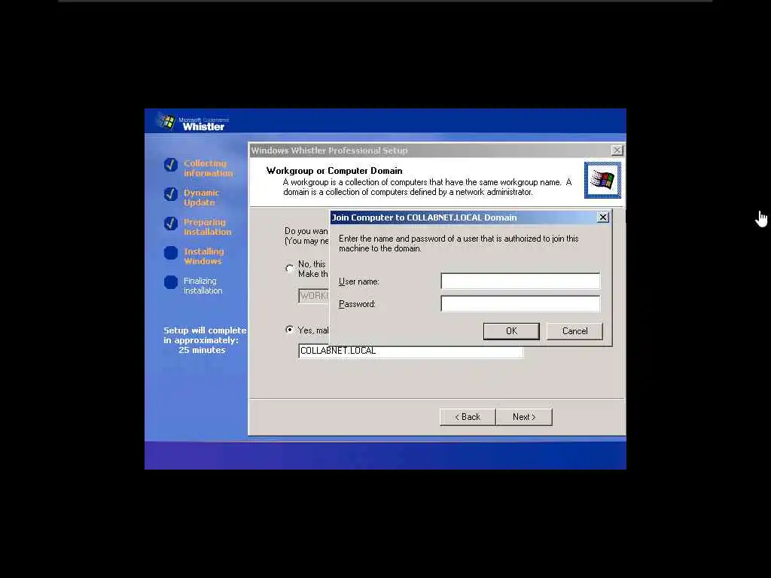Click the 'Workgroup or Computer Domain' heading

coord(334,171)
